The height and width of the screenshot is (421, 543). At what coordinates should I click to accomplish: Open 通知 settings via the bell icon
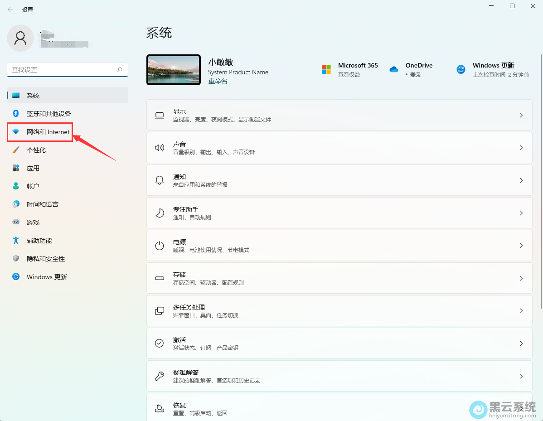[x=160, y=180]
